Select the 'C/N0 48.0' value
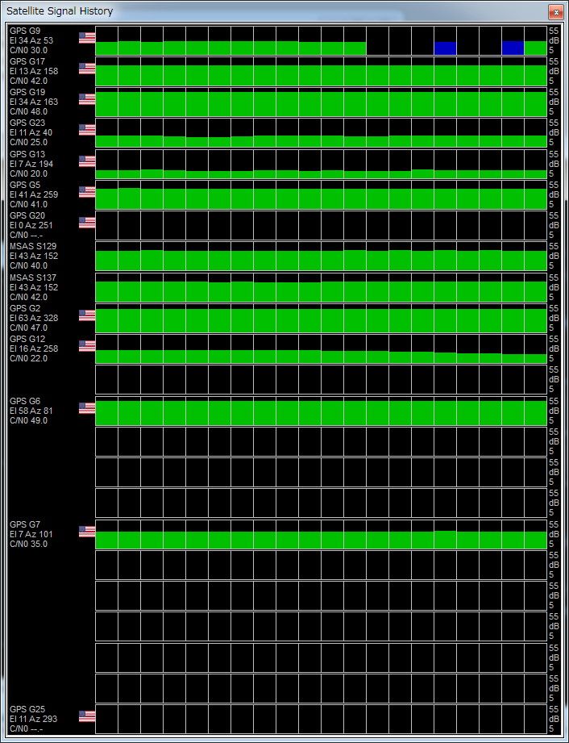This screenshot has height=743, width=569. click(x=28, y=112)
